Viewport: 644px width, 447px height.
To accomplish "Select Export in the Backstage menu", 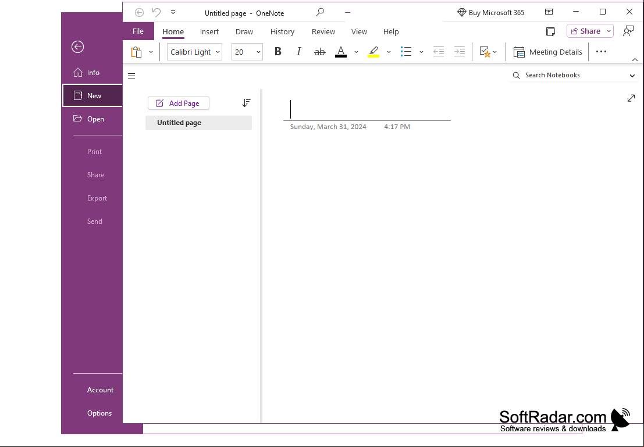I will [x=97, y=198].
